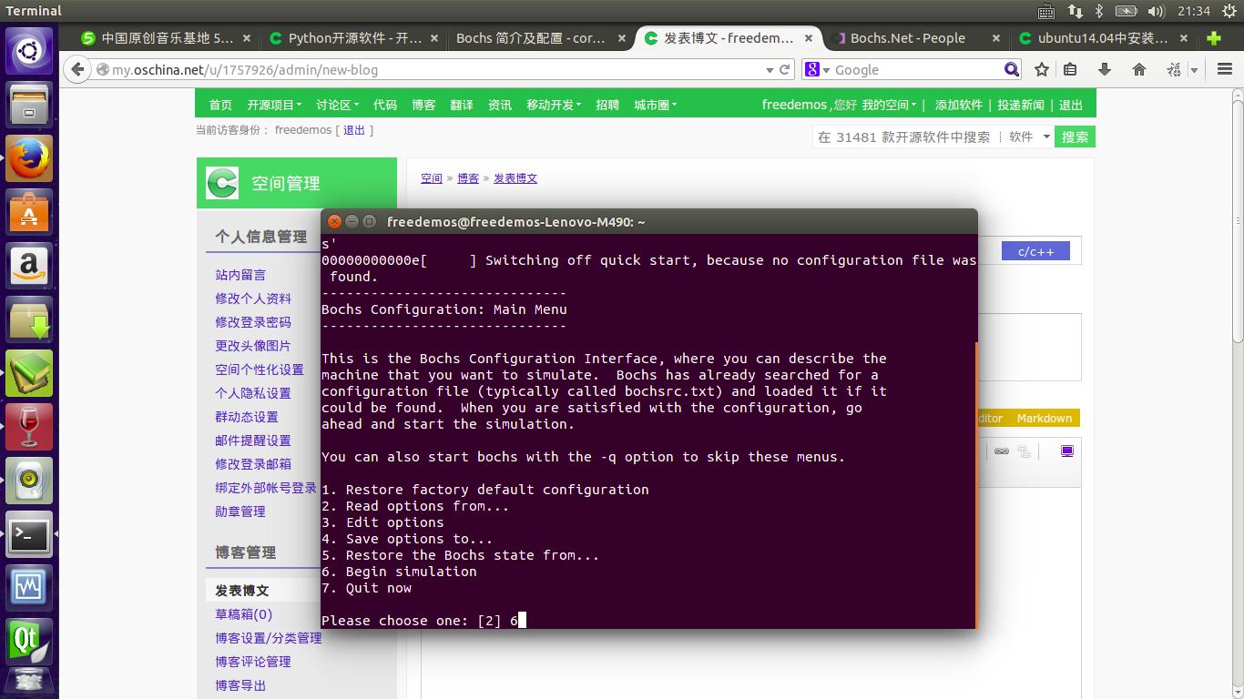Open keyboard input indicator in top panel
This screenshot has height=699, width=1244.
(1046, 11)
